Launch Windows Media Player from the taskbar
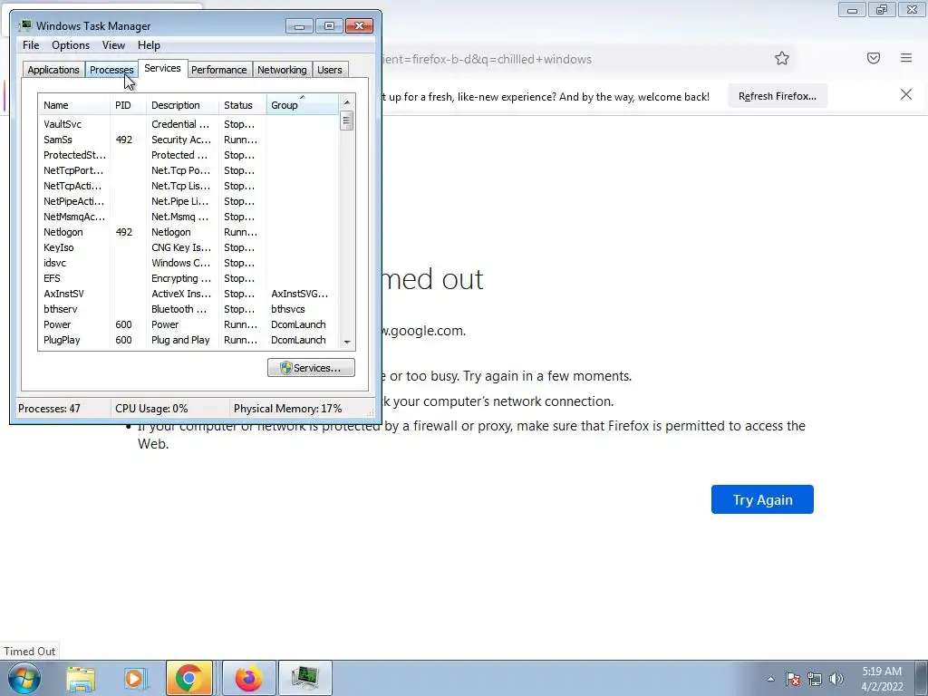The image size is (928, 696). pos(134,678)
